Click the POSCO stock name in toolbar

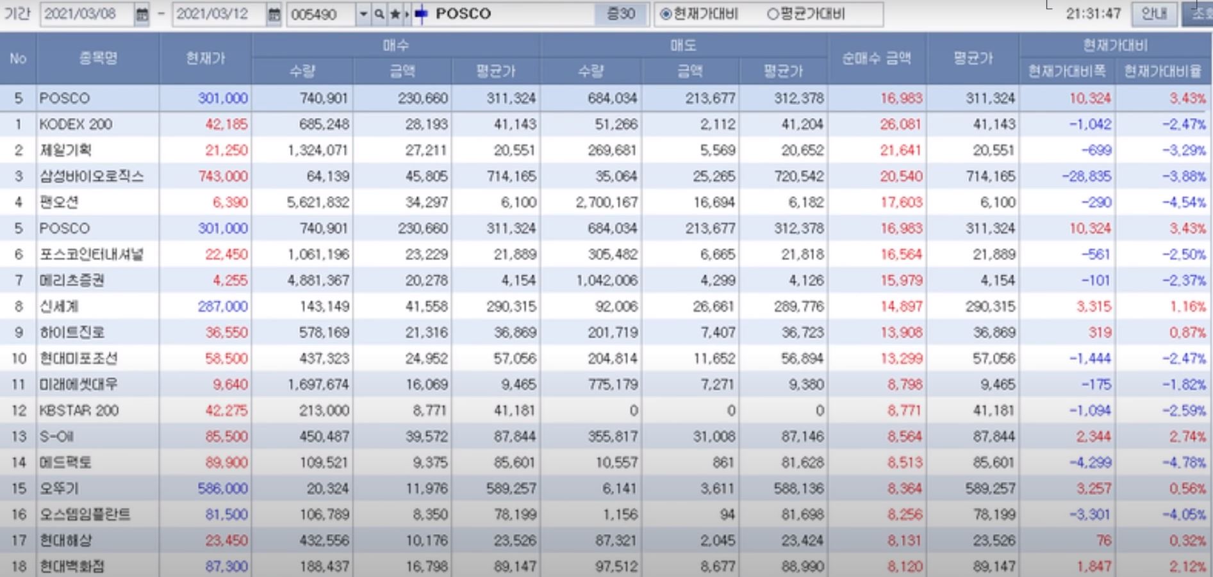click(x=463, y=13)
